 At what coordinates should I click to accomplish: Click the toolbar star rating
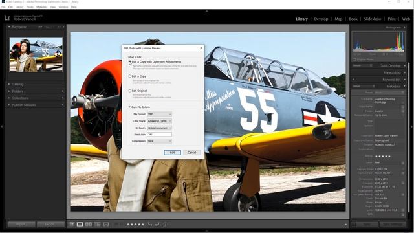[135, 225]
